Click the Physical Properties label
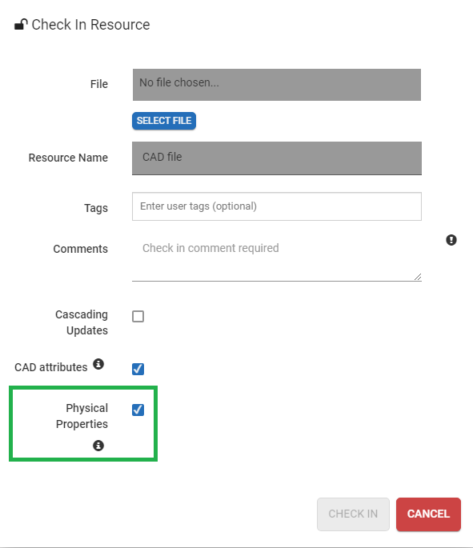The width and height of the screenshot is (473, 548). [x=82, y=416]
